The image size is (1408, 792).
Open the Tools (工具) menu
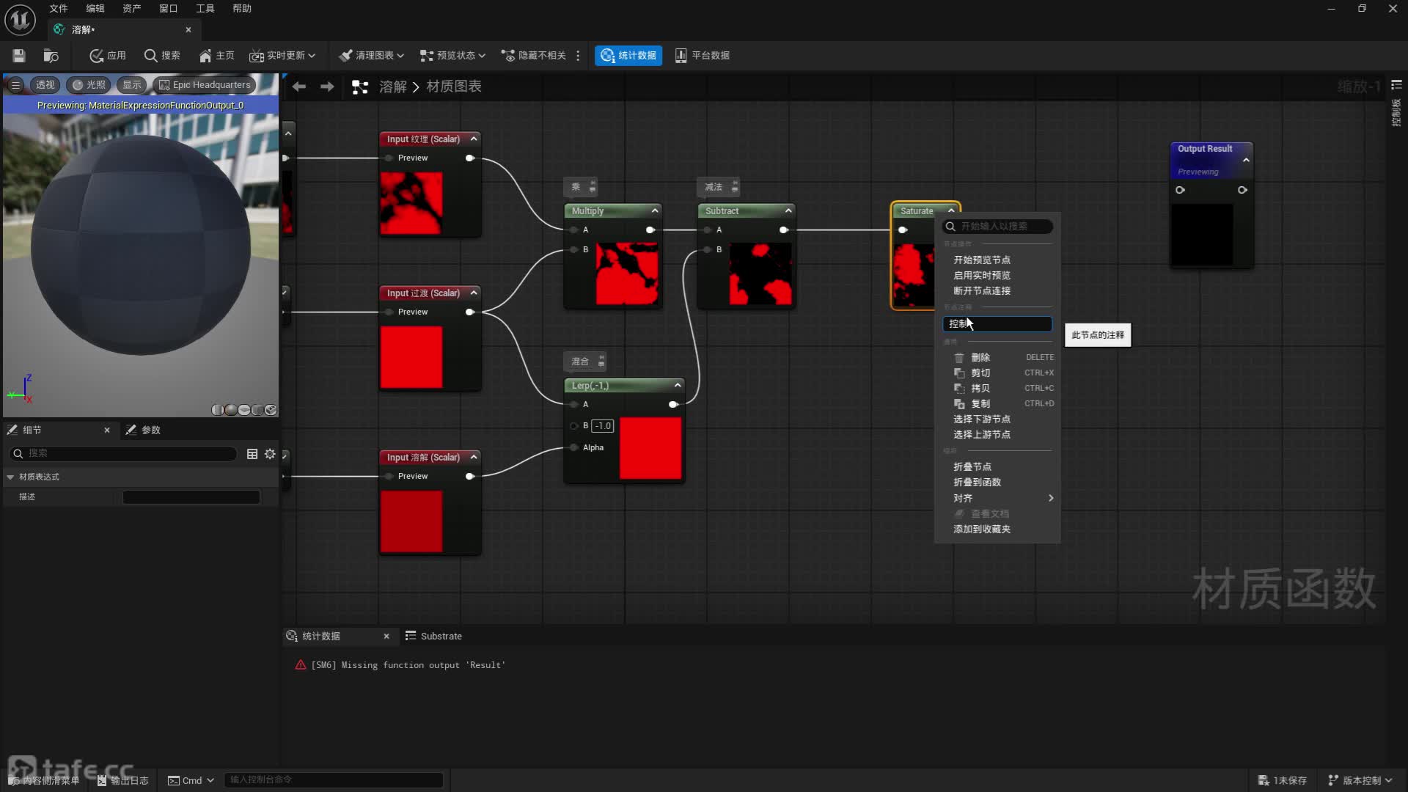pos(205,9)
